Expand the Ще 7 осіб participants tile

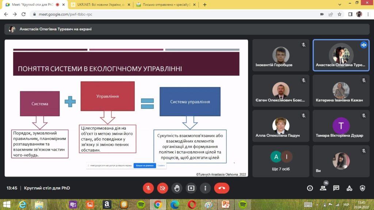point(280,161)
